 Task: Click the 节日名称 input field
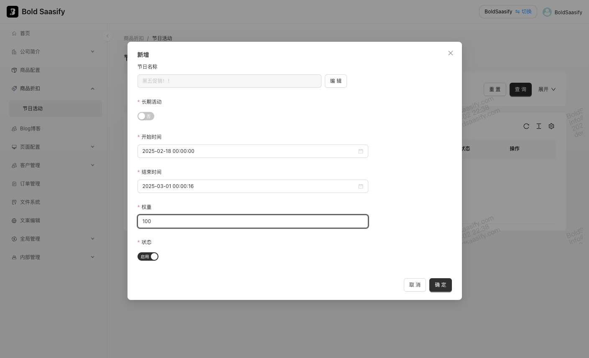(x=229, y=81)
